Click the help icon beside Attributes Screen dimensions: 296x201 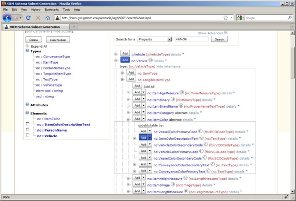pyautogui.click(x=27, y=104)
